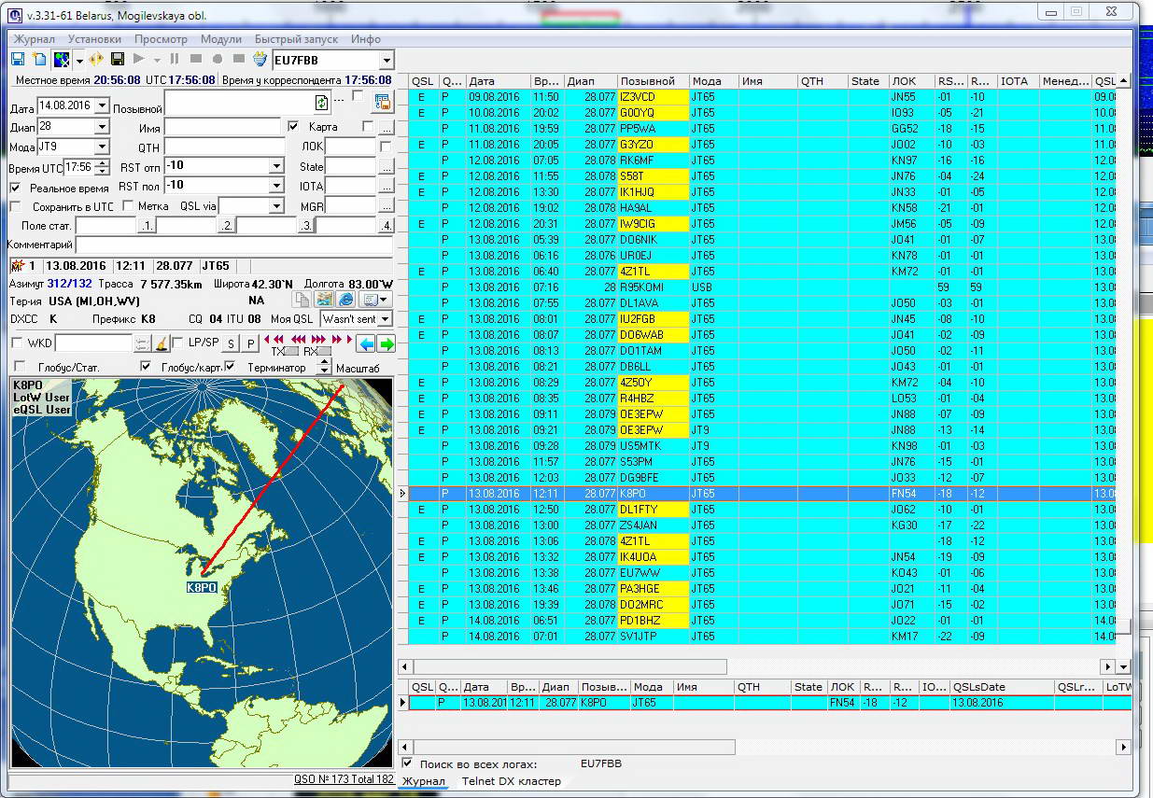Screen dimensions: 1153x798
Task: Click the Комментарий input field
Action: 233,245
